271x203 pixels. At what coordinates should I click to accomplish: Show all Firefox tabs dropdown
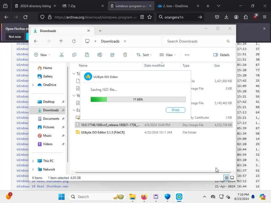[218, 6]
